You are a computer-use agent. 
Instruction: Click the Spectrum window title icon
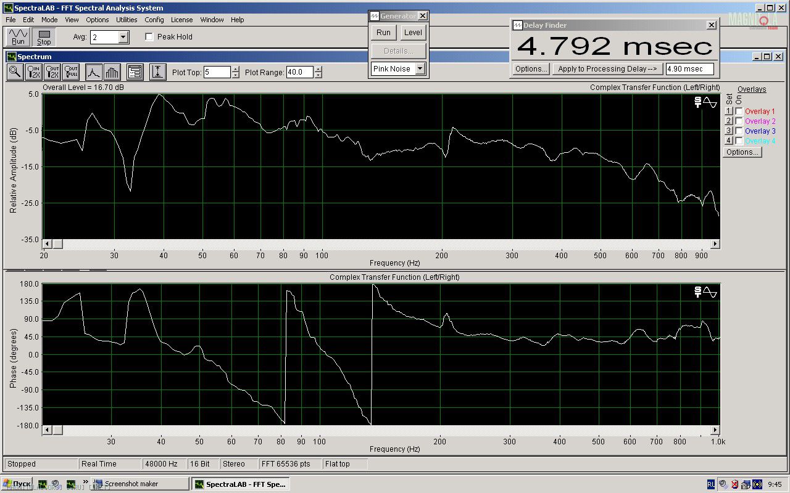pos(12,57)
